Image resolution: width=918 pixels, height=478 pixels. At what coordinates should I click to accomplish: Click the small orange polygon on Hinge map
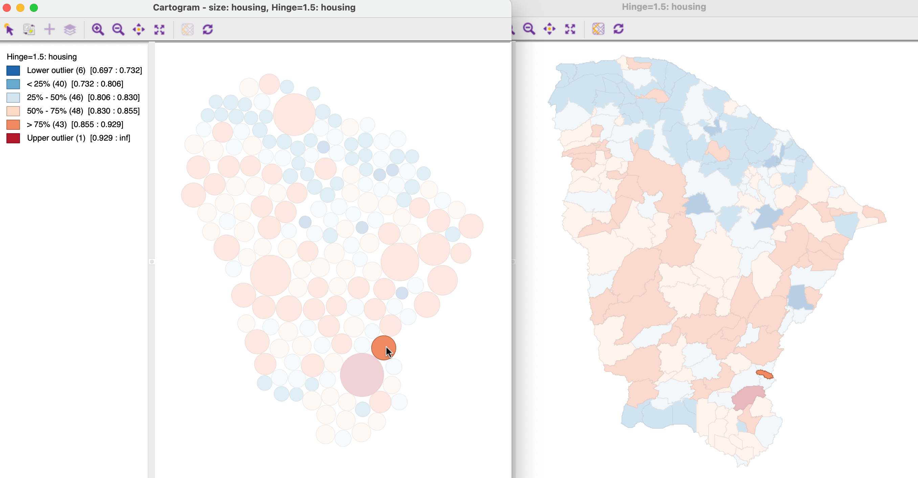[x=764, y=374]
